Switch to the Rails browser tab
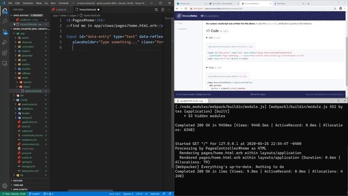Image resolution: width=348 pixels, height=196 pixels. click(289, 4)
